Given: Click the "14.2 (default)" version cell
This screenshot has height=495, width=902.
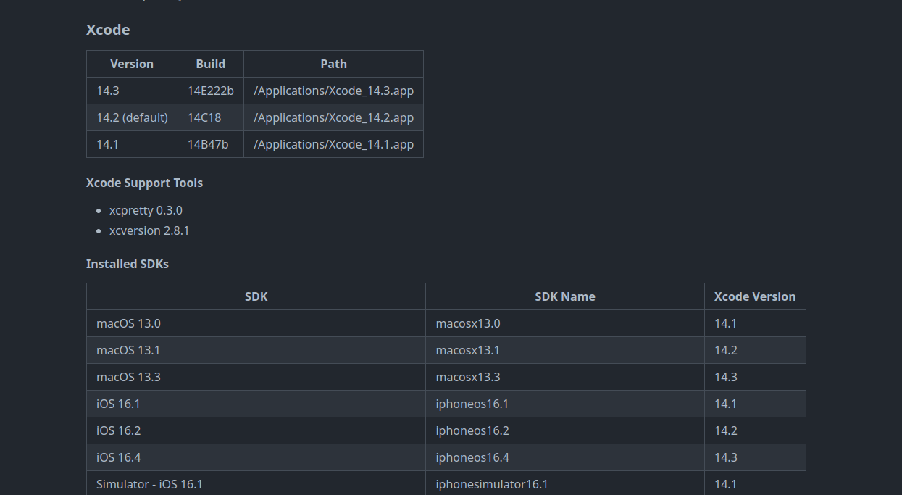Looking at the screenshot, I should tap(132, 117).
